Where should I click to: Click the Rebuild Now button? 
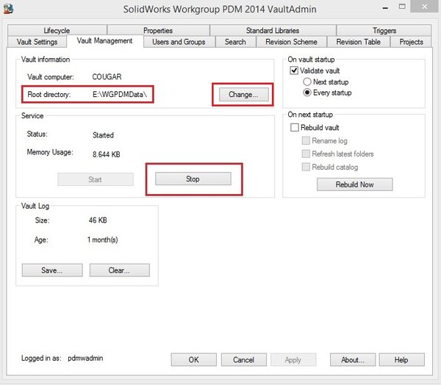tap(355, 184)
